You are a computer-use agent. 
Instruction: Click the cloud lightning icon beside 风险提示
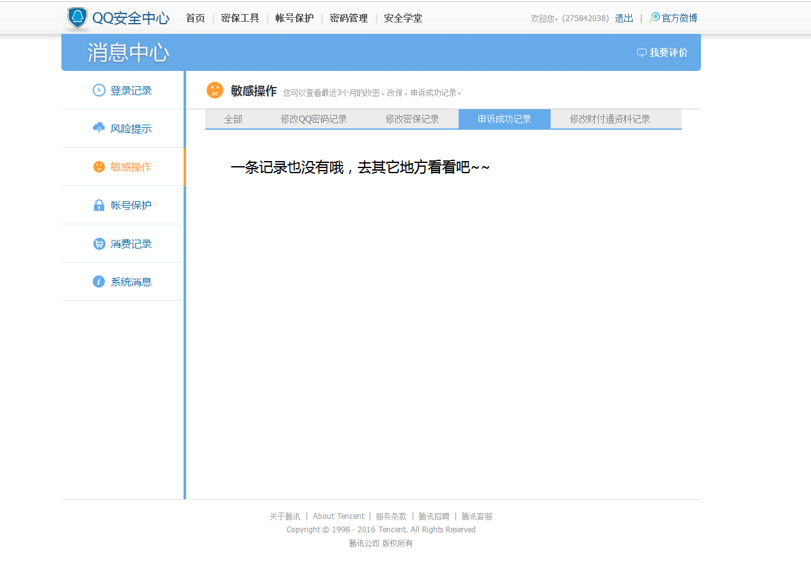tap(98, 128)
